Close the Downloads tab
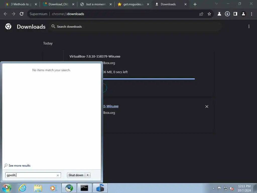Screen dimensions: 257x193 185,4
